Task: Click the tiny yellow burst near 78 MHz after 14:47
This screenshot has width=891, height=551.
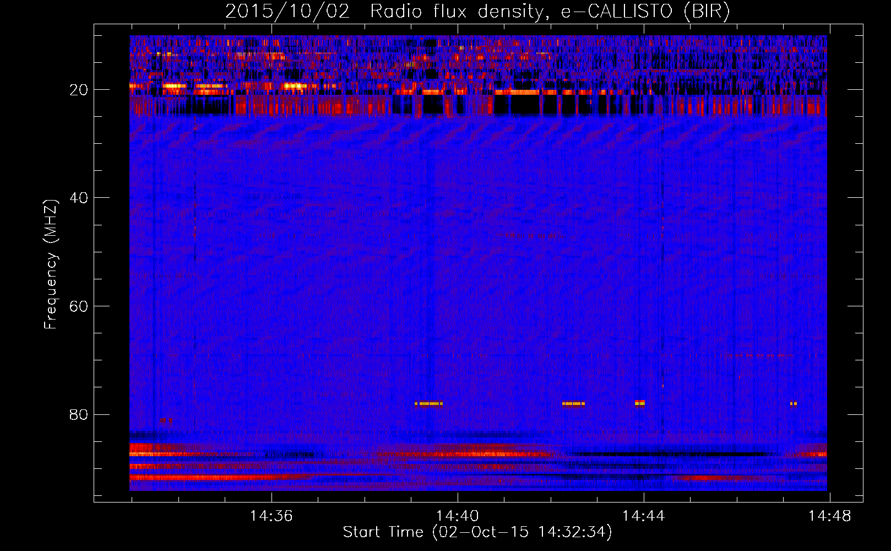Action: click(794, 403)
